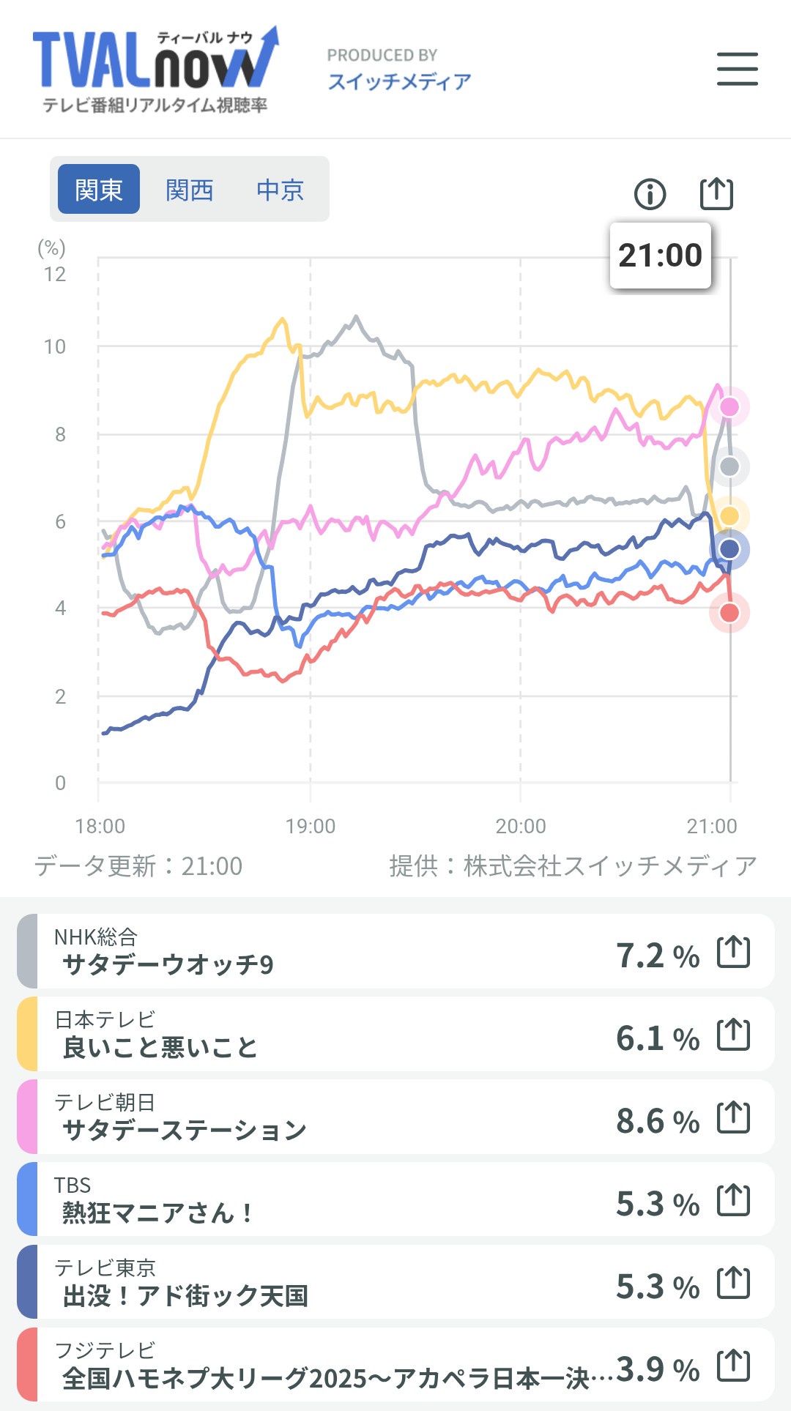
Task: Click the TVAL now logo
Action: [155, 70]
